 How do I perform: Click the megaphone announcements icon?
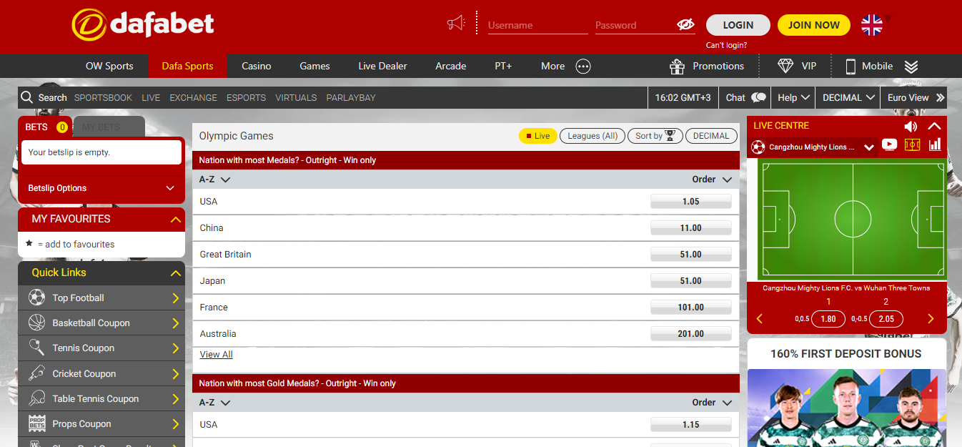point(456,24)
